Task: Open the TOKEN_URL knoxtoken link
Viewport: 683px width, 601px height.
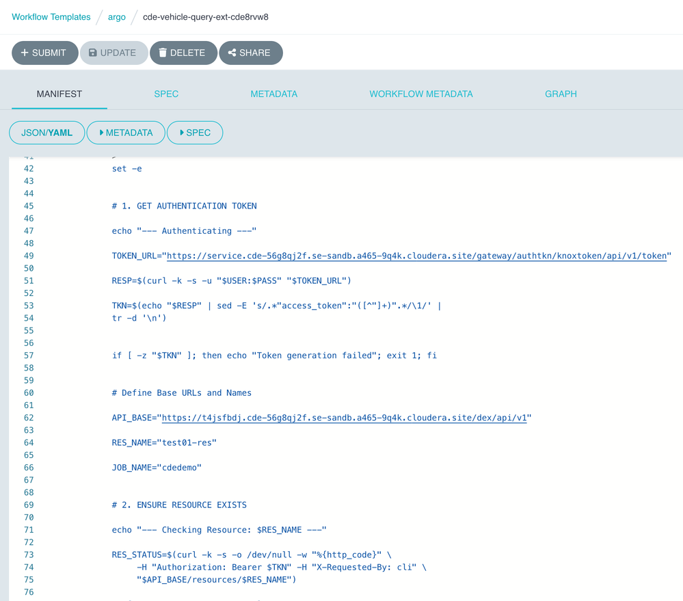Action: pos(417,256)
